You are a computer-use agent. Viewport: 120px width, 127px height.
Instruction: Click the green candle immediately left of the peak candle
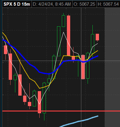click(58, 41)
